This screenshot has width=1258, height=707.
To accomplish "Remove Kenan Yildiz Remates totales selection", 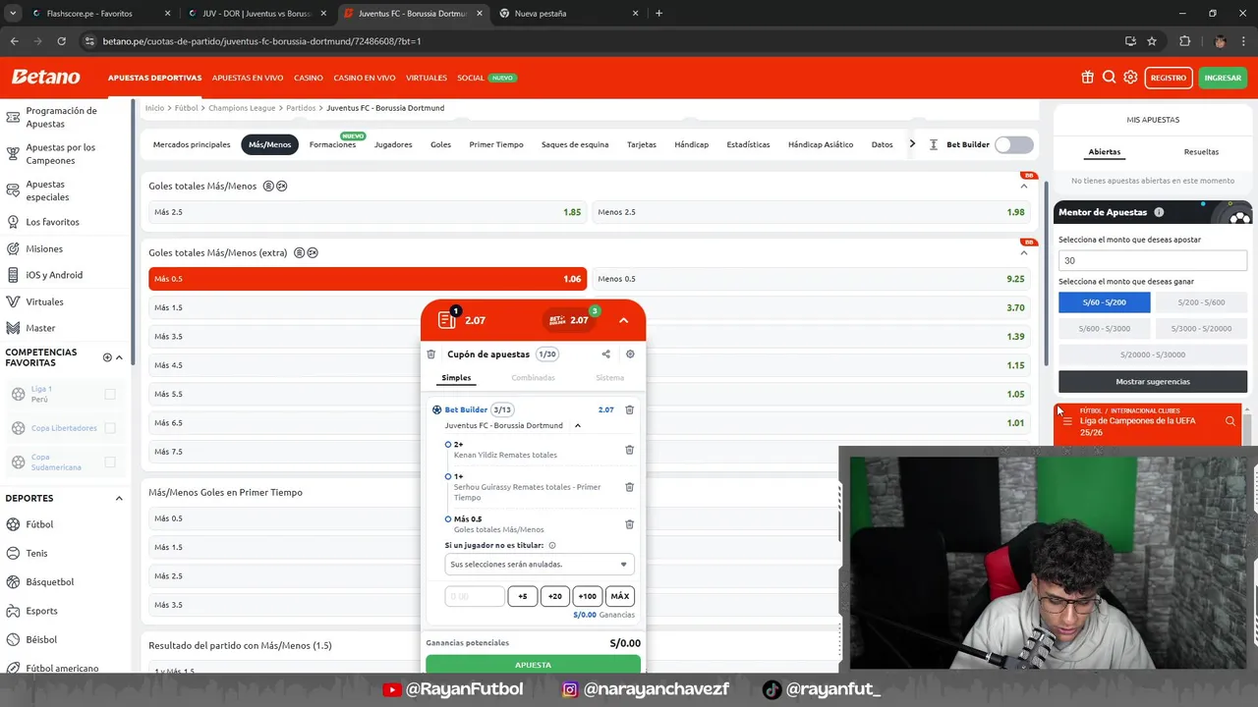I will (629, 450).
